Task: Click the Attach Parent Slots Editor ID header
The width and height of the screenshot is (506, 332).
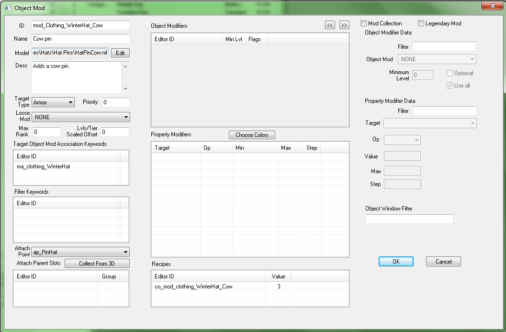Action: tap(56, 276)
